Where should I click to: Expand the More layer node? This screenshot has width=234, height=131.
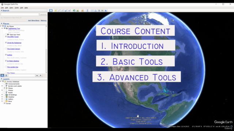(x=2, y=101)
